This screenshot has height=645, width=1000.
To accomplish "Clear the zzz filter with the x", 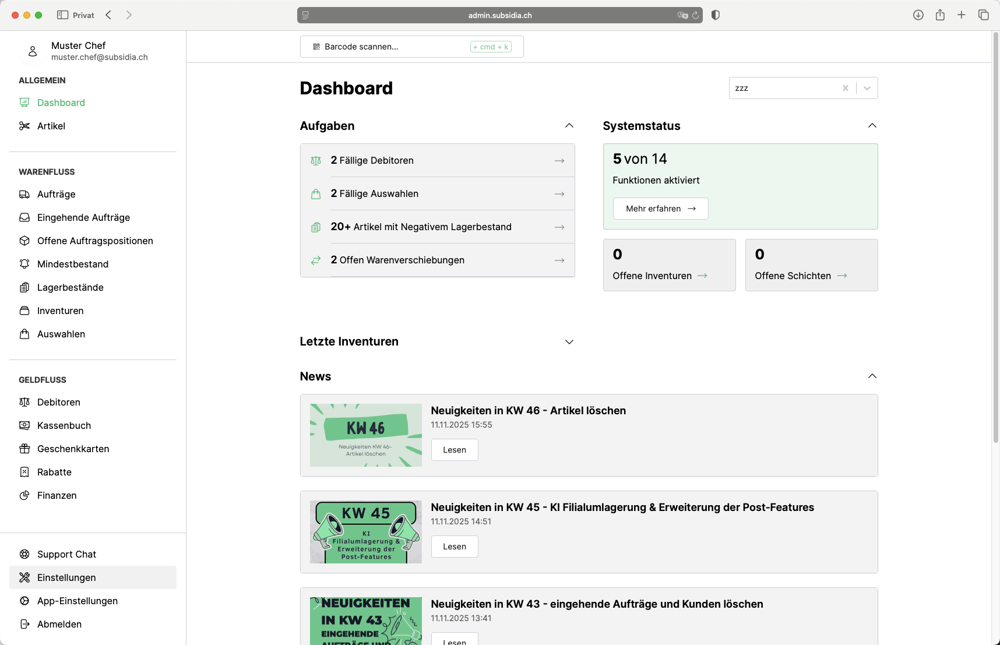I will (846, 88).
